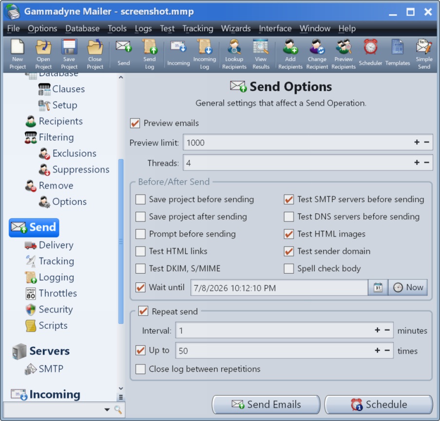Click the Now button beside Wait until
440x421 pixels.
pyautogui.click(x=408, y=287)
